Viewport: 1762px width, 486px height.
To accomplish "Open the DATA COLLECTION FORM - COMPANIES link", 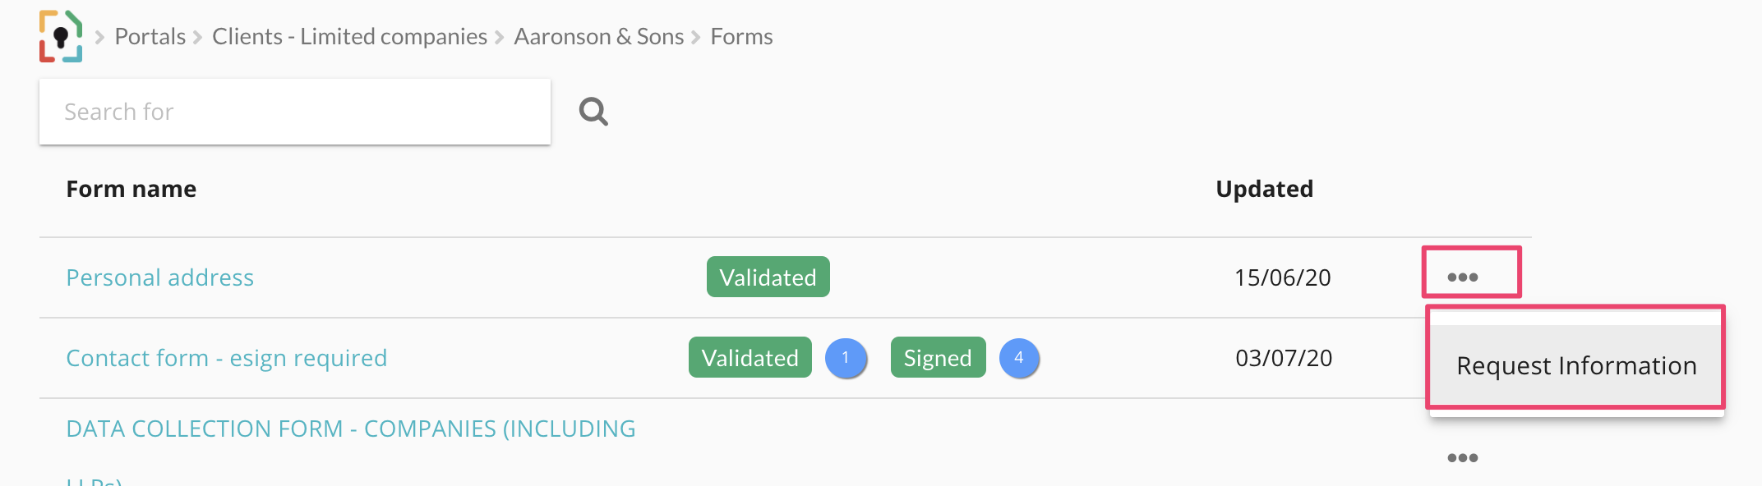I will [x=350, y=429].
